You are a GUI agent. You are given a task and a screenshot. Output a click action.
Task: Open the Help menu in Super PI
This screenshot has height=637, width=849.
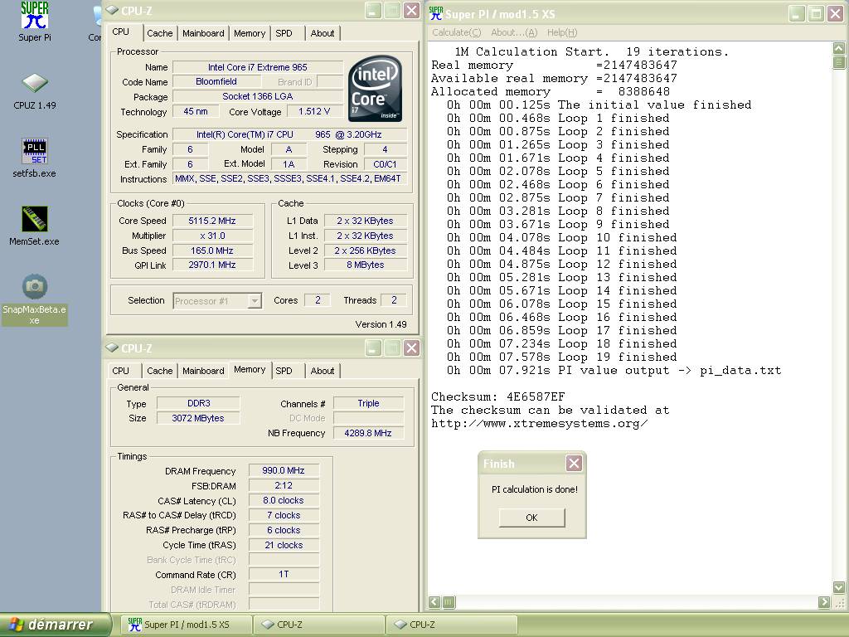coord(562,32)
